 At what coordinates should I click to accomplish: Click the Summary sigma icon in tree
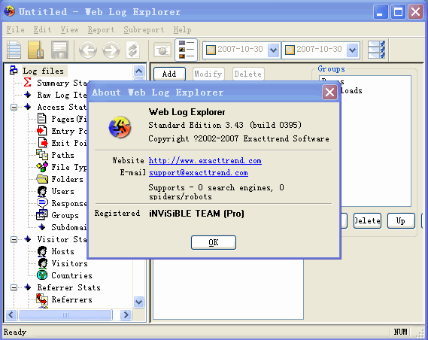(27, 83)
